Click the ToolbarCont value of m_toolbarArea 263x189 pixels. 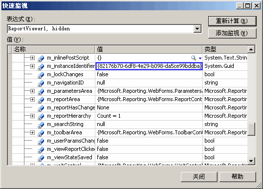click(150, 132)
